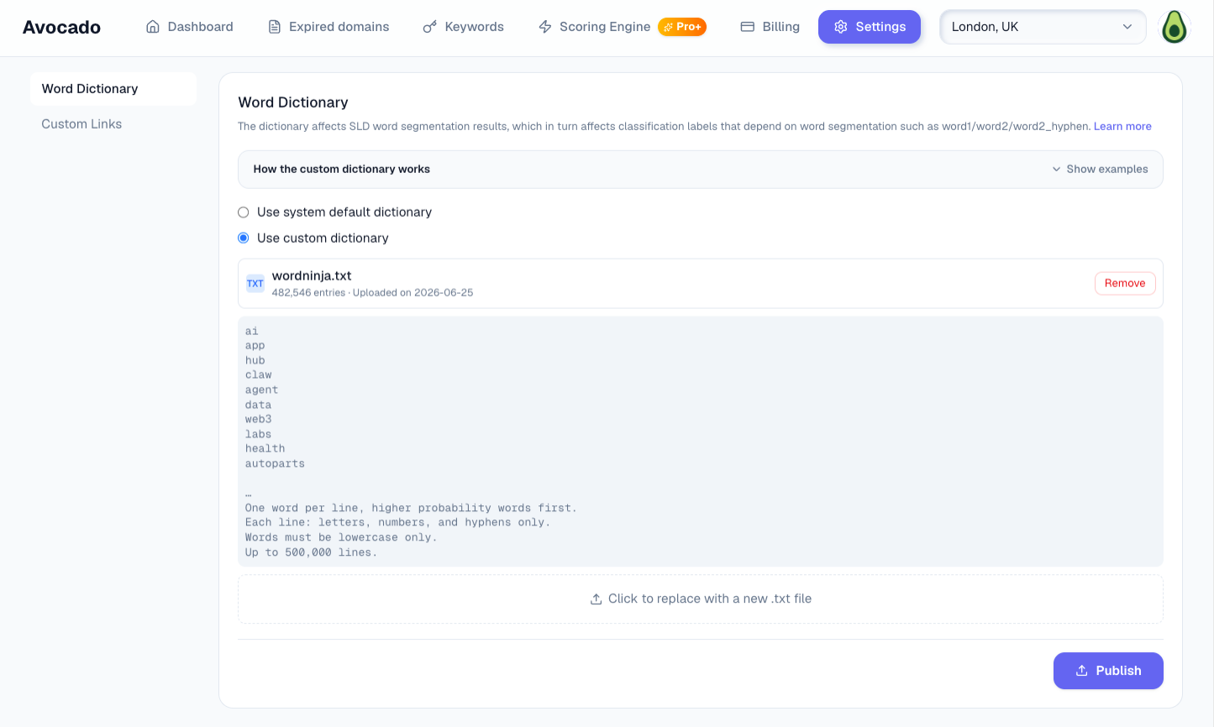Screen dimensions: 1214x727
Task: Click the TXT file type icon
Action: (x=255, y=284)
